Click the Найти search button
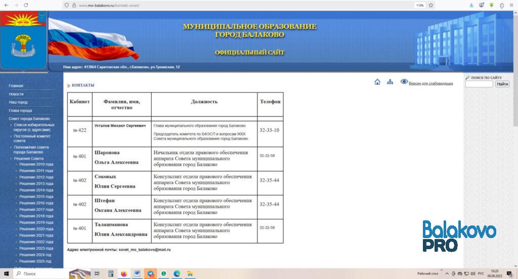 [502, 84]
